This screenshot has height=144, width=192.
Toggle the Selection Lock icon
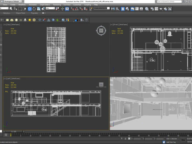[125, 139]
